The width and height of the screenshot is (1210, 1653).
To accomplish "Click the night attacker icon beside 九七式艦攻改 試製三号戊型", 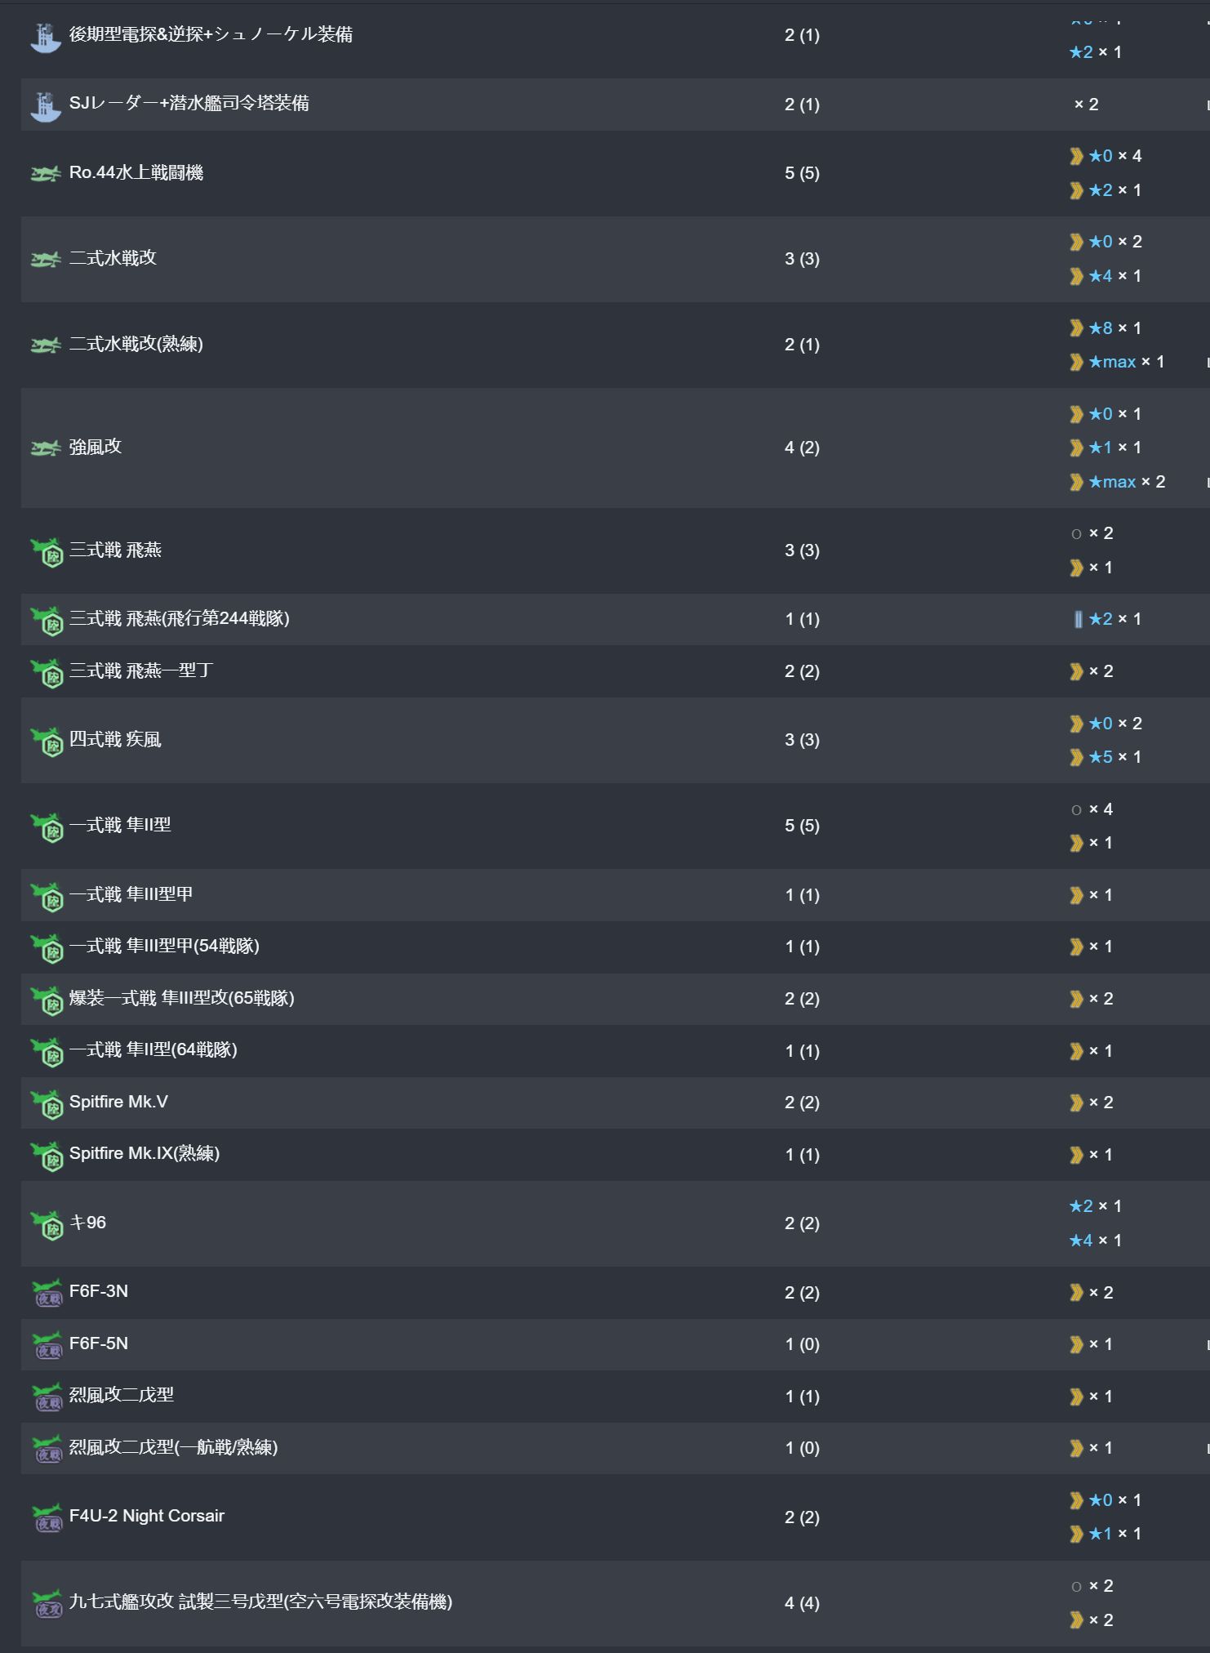I will tap(47, 1603).
